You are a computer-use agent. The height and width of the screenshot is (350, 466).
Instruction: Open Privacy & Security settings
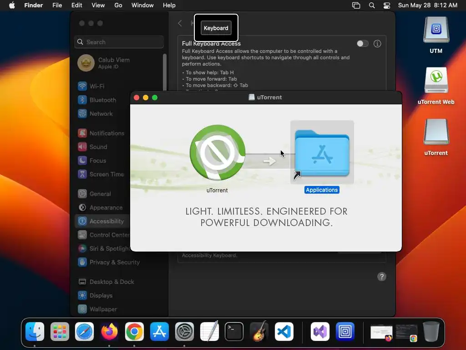point(118,262)
